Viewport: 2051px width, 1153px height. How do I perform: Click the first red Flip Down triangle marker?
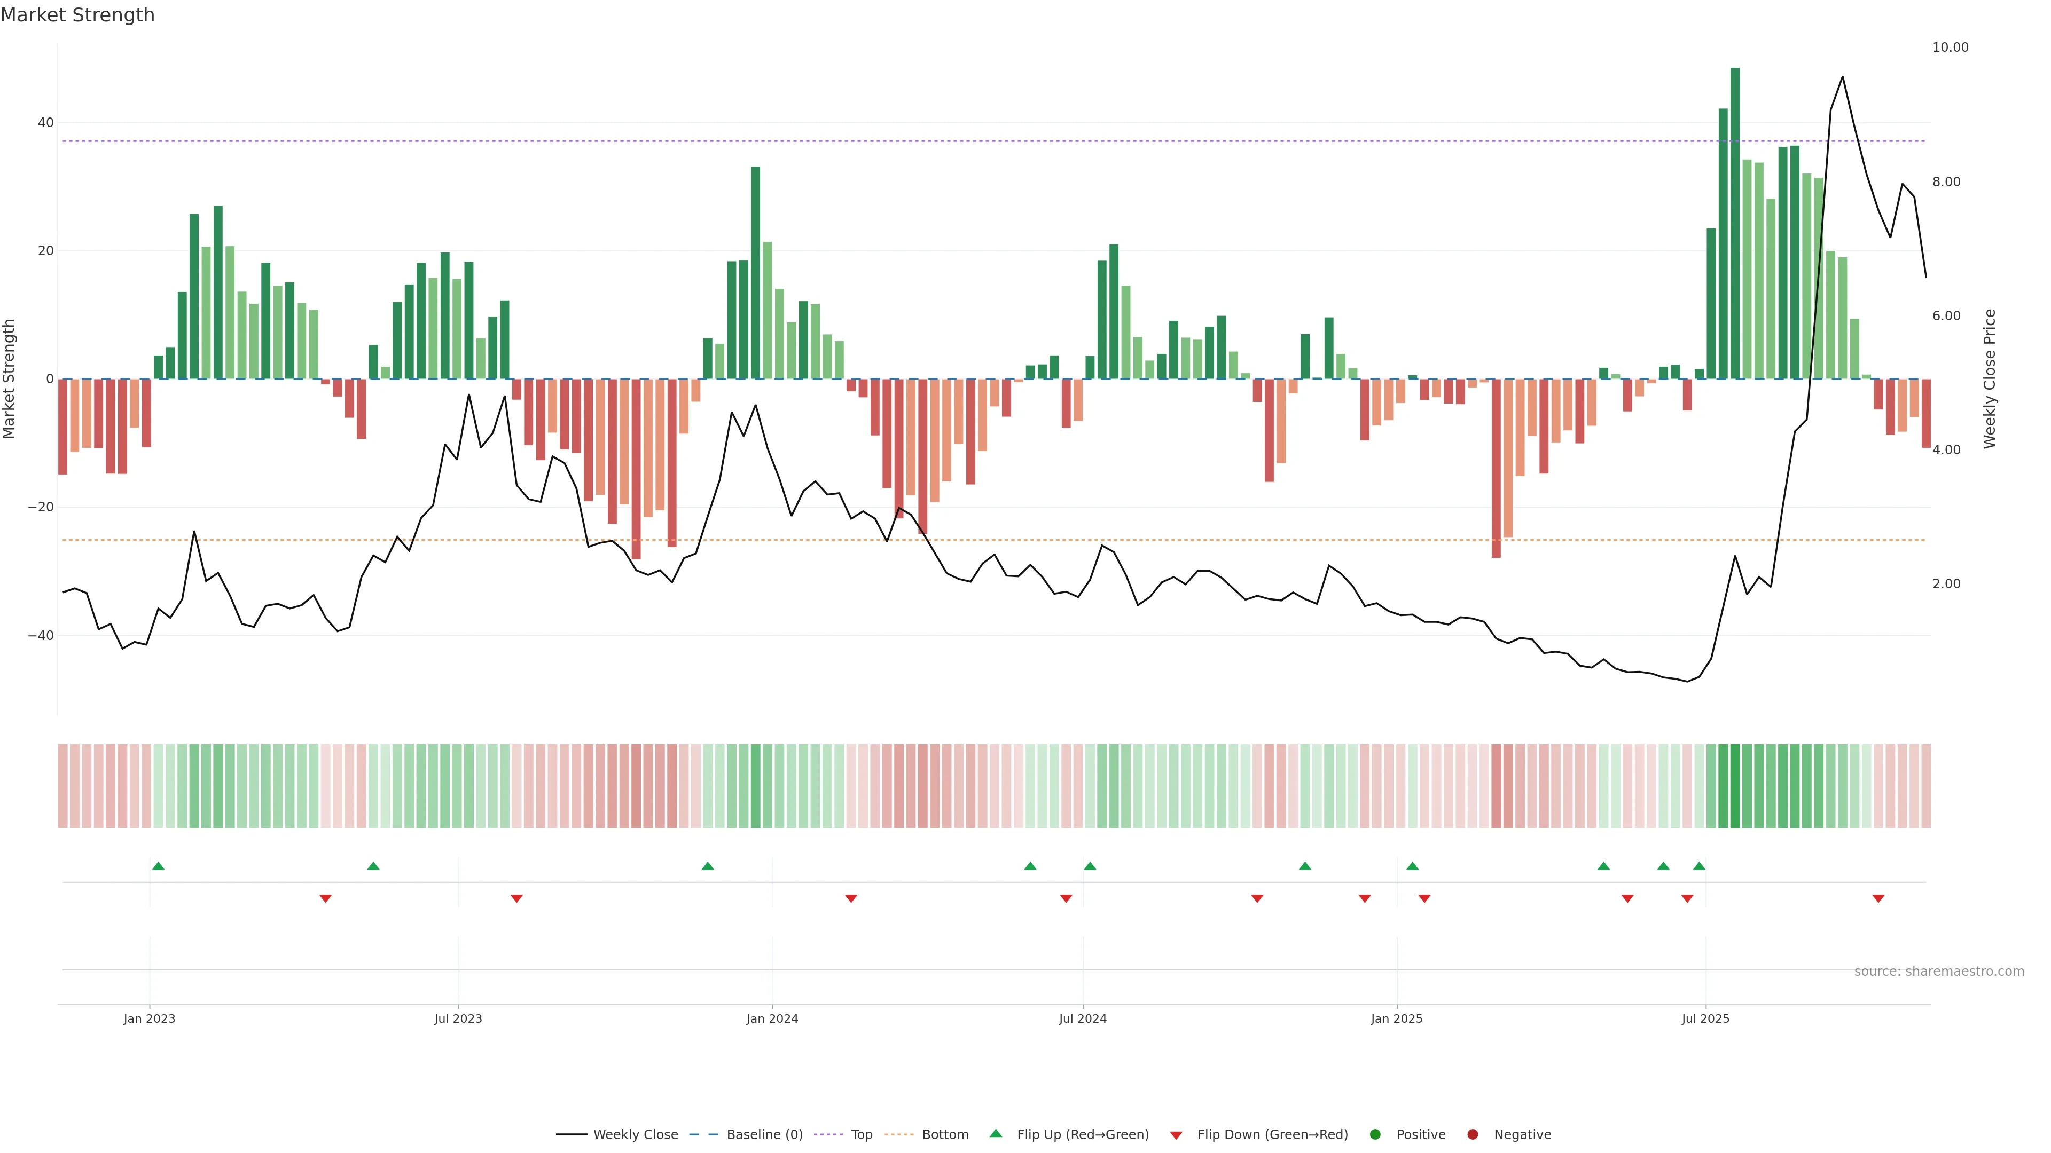click(x=325, y=898)
